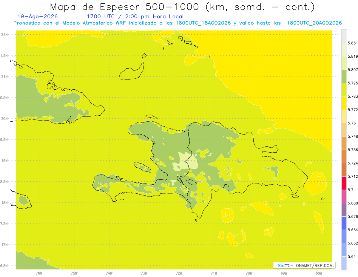
Task: Click the yellow-green swatch between 5.783 and 5.795
Action: point(344,90)
